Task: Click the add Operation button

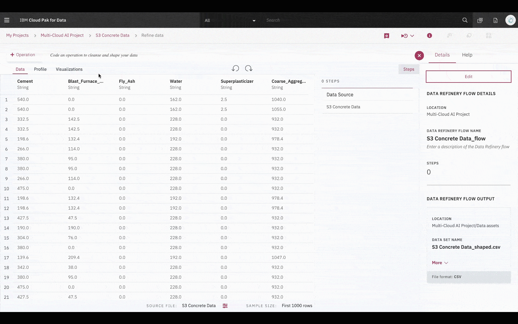Action: (x=23, y=55)
